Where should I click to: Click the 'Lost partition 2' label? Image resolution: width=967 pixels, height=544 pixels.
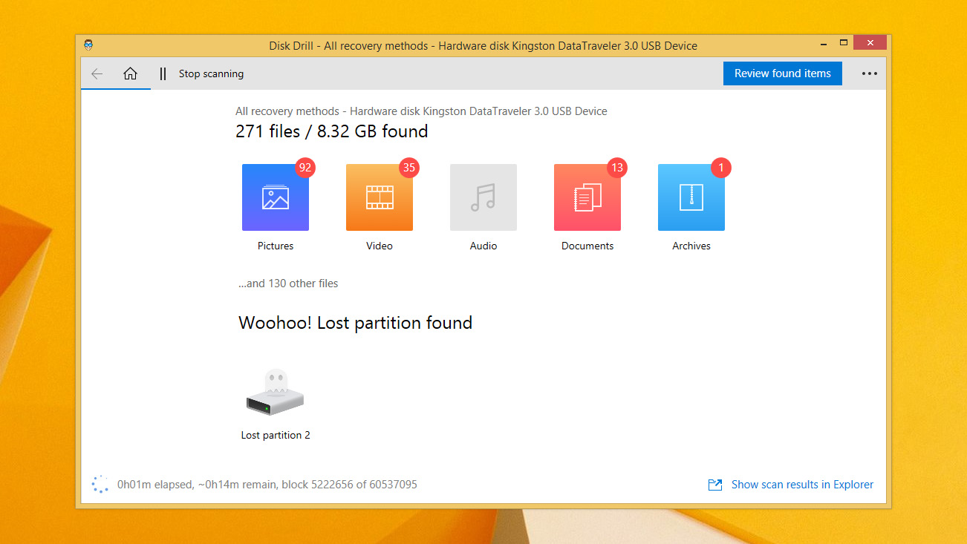pos(276,435)
